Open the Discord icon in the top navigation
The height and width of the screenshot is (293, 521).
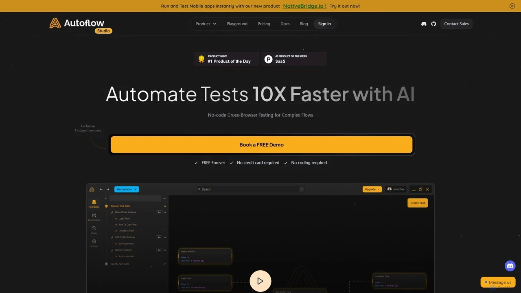424,24
